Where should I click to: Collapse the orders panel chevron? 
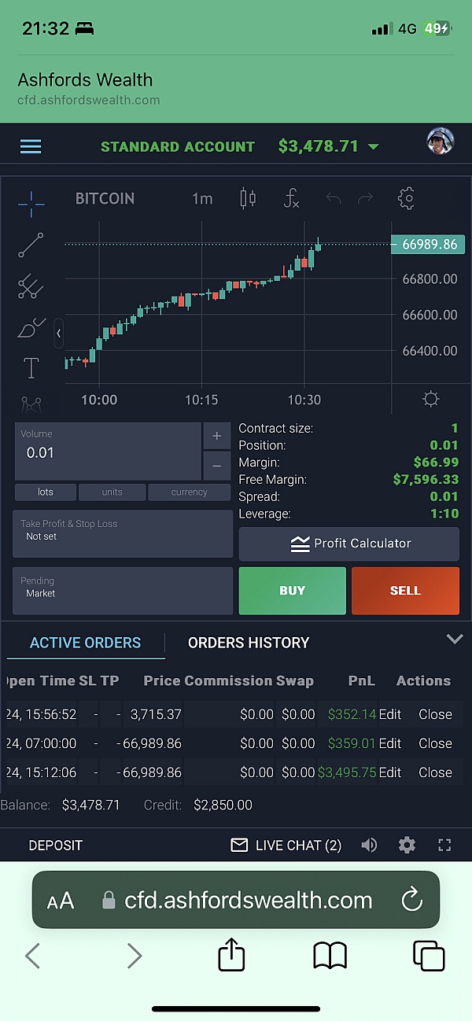[x=454, y=639]
